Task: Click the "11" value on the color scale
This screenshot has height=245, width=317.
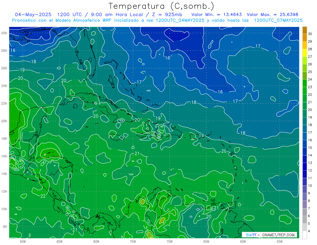Action: (x=310, y=178)
